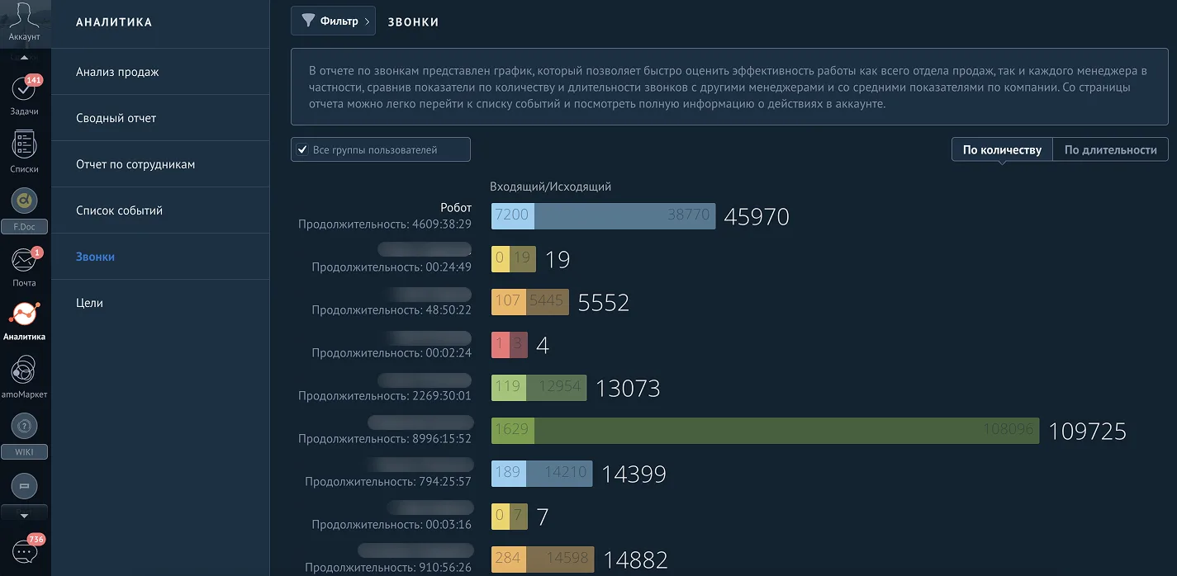The height and width of the screenshot is (576, 1177).
Task: Click the incoming 284 bar segment
Action: 509,559
